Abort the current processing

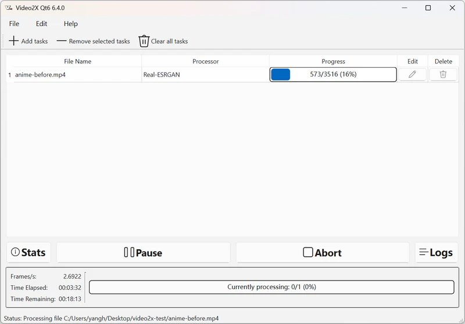coord(323,253)
